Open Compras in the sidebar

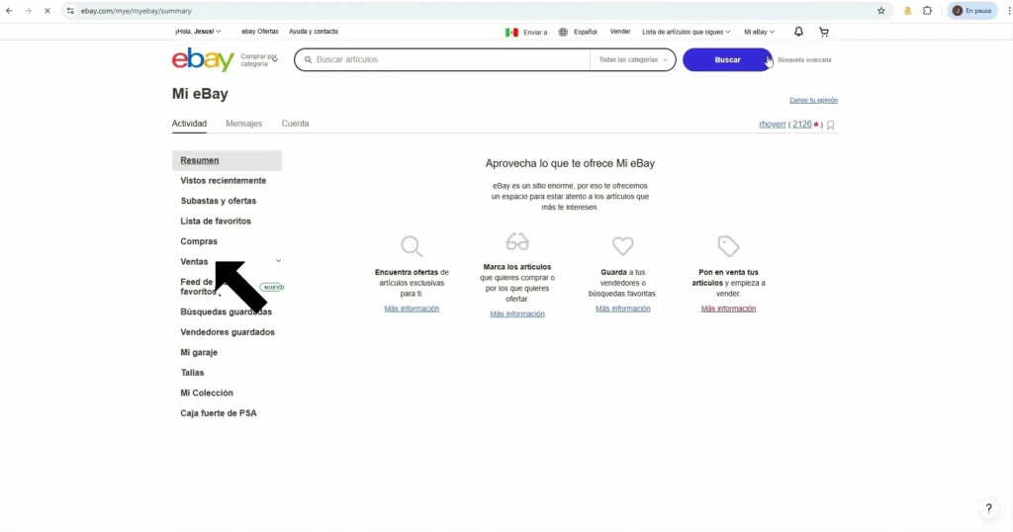[x=199, y=241]
